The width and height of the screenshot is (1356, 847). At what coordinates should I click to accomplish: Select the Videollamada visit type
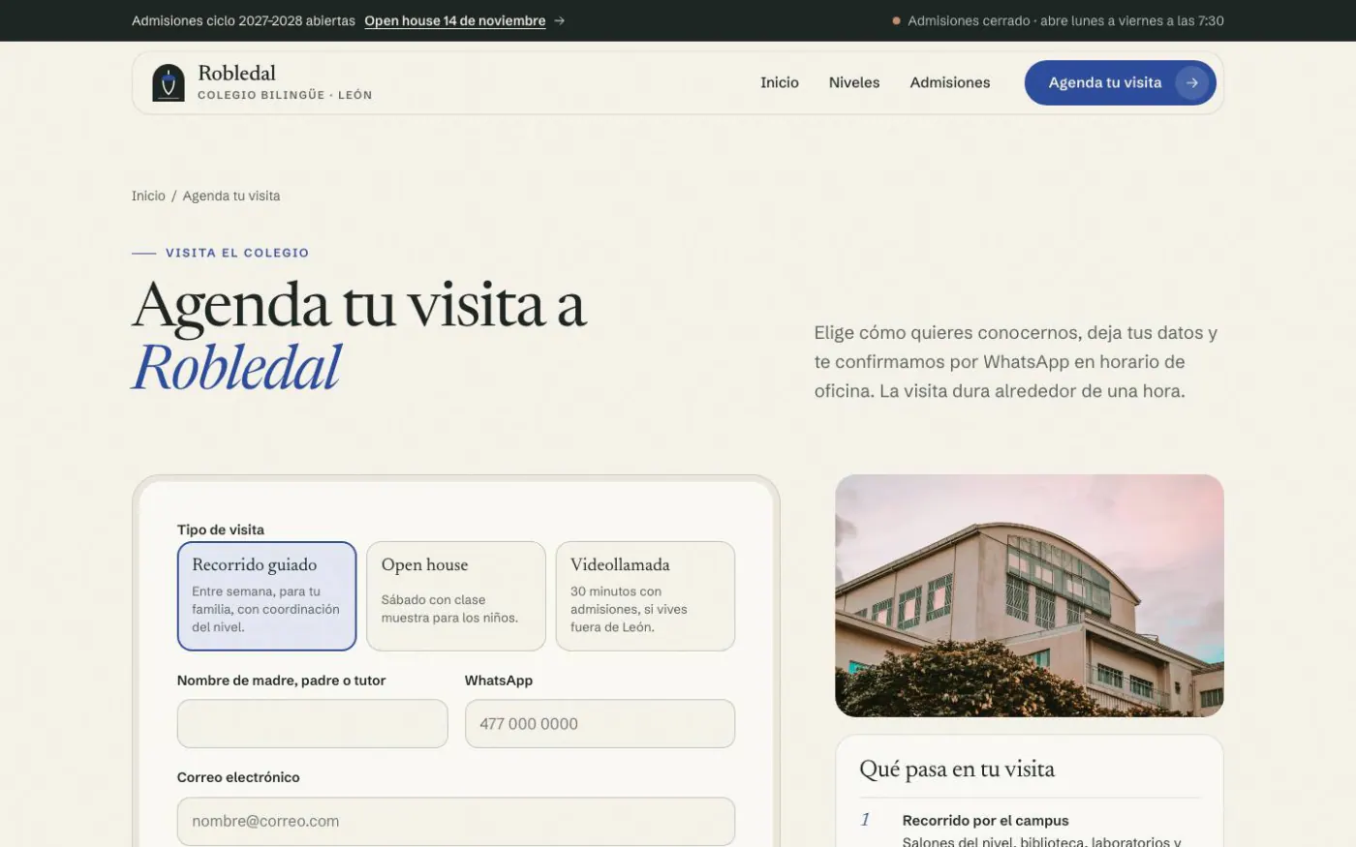tap(645, 596)
